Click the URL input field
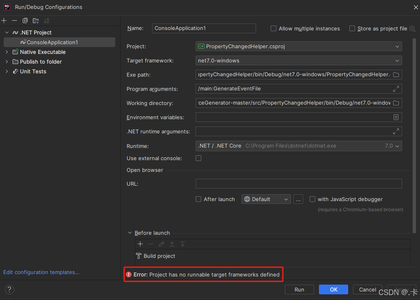The image size is (420, 300). pyautogui.click(x=299, y=184)
